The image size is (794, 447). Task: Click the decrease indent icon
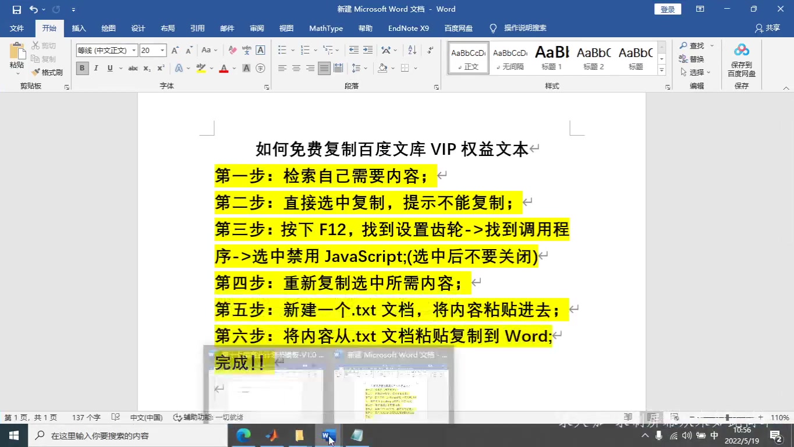[353, 51]
